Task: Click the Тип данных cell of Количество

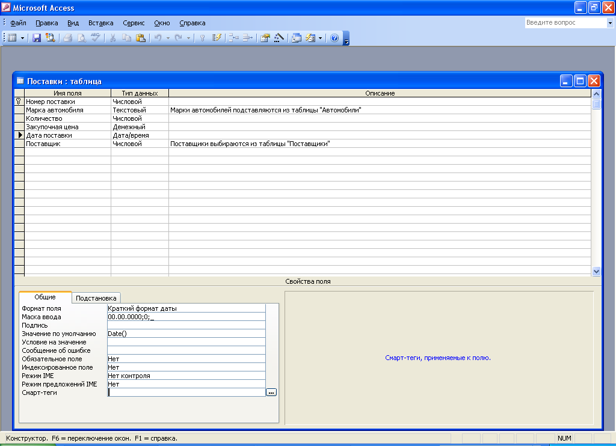Action: click(140, 119)
